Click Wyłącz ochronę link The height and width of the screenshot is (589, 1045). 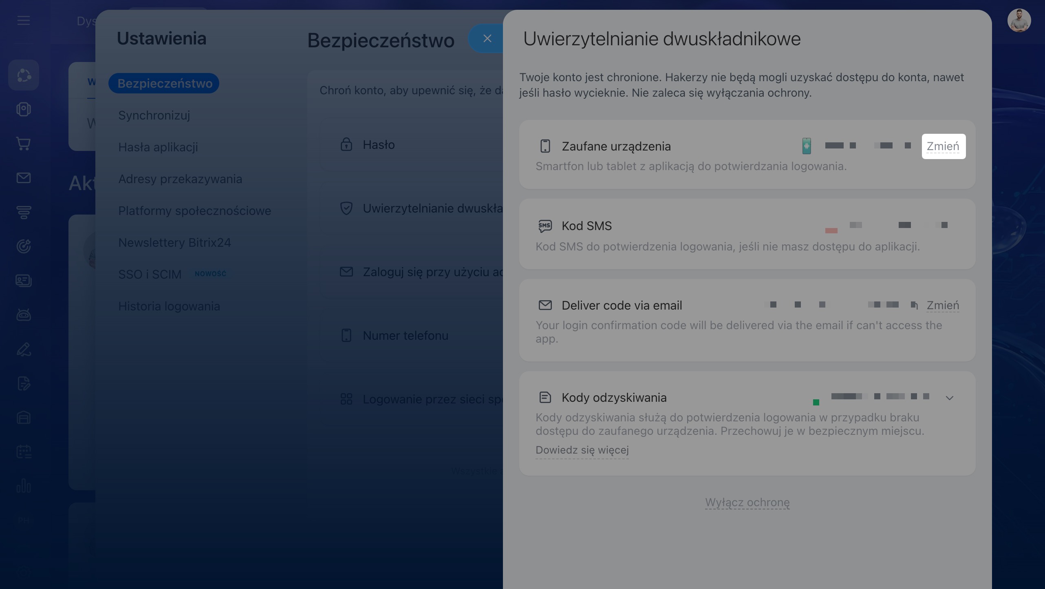[747, 503]
